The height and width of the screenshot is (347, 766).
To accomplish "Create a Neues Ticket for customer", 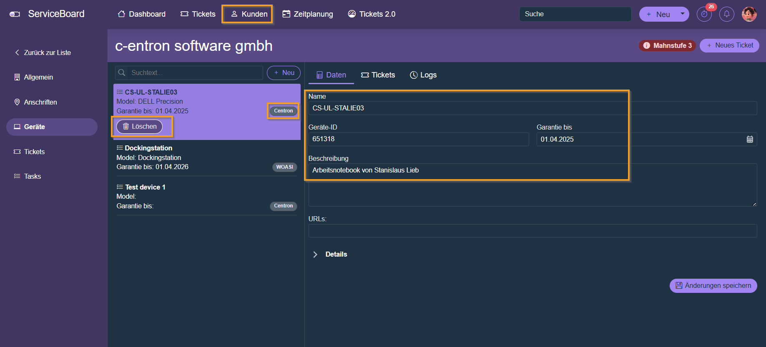I will pos(729,45).
